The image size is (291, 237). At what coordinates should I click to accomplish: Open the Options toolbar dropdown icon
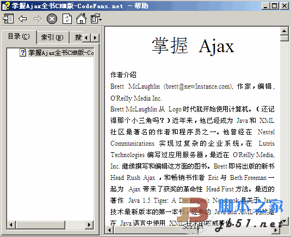point(96,18)
